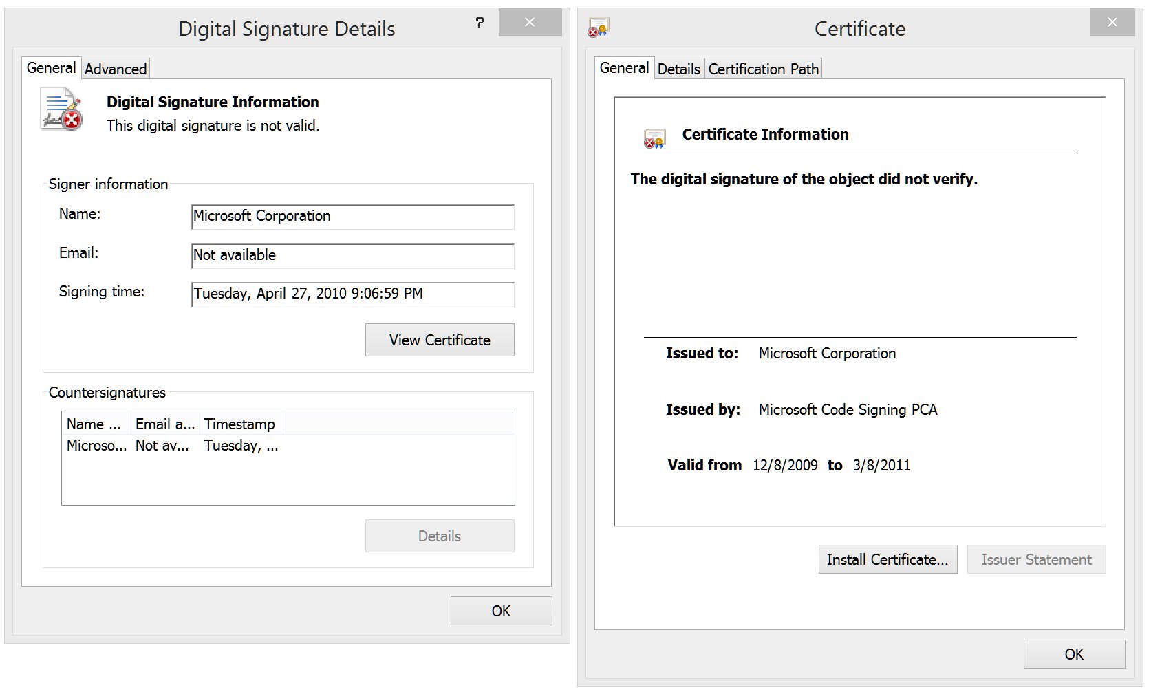Click the Signing time field

pyautogui.click(x=352, y=294)
